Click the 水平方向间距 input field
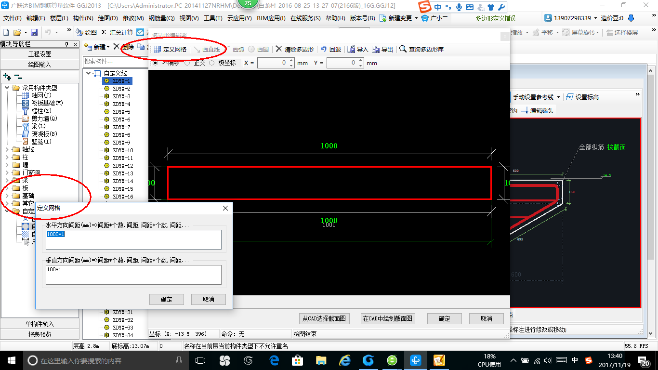Image resolution: width=658 pixels, height=370 pixels. pos(133,239)
